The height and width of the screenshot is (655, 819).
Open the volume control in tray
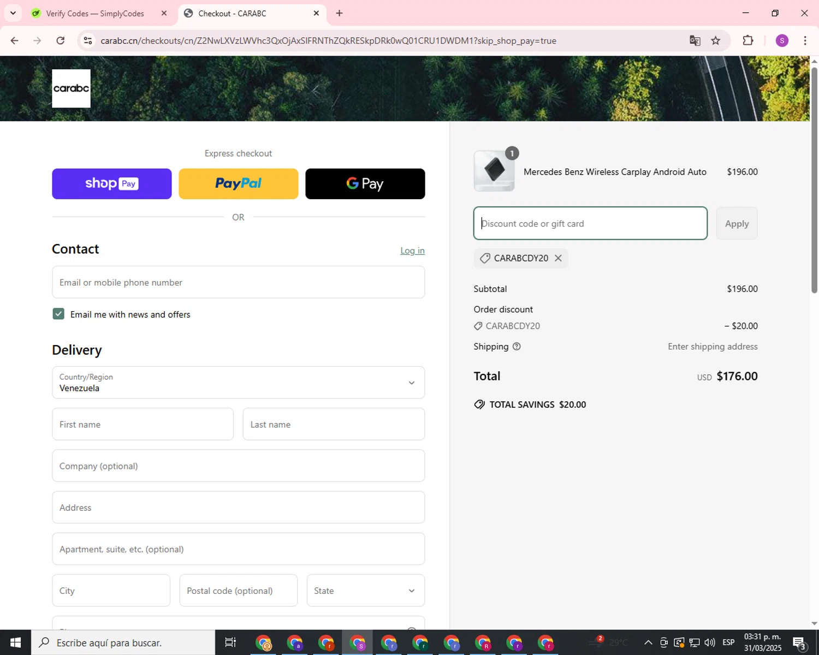point(710,642)
